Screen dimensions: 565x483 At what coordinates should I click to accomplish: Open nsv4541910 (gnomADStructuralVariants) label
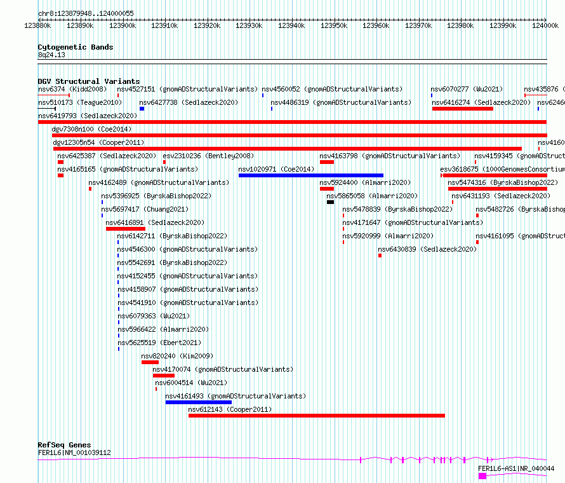click(x=188, y=303)
